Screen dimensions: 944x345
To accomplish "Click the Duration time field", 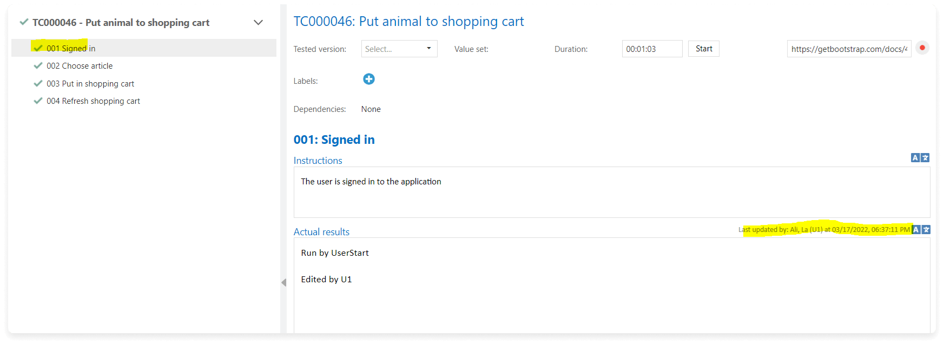I will (x=652, y=49).
